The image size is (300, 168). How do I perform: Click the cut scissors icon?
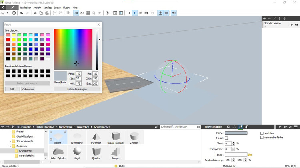[x=35, y=13]
